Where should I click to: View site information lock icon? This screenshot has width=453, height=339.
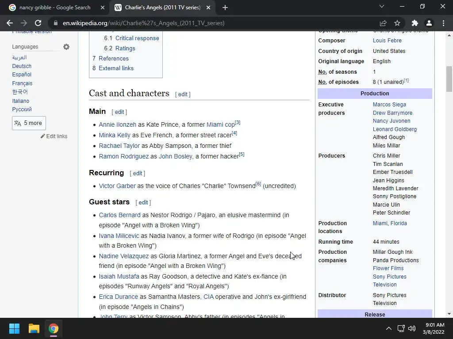click(56, 23)
